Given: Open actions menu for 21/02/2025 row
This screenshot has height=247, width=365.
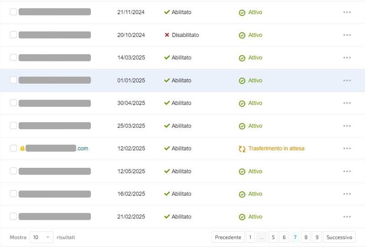Looking at the screenshot, I should tap(347, 217).
